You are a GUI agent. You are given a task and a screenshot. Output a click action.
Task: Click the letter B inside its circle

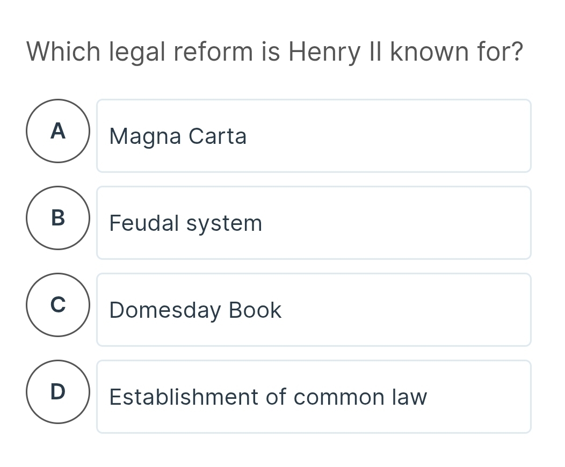tap(58, 218)
